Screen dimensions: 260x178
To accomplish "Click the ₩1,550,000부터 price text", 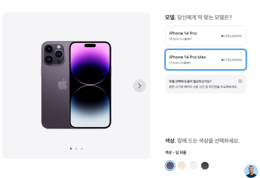I will (231, 36).
